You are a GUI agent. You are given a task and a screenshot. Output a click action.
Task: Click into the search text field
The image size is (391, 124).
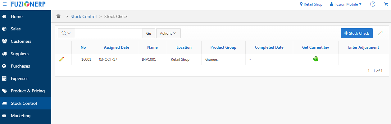[109, 33]
